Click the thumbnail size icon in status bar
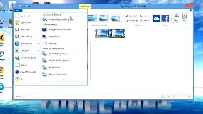Screen dimensions: 203x114 (163, 96)
